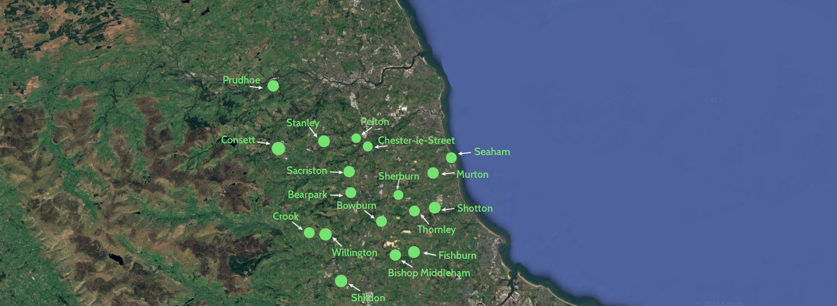Select the Consett location marker

coord(278,149)
